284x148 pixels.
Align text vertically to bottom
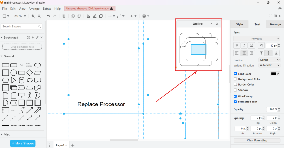click(276, 53)
